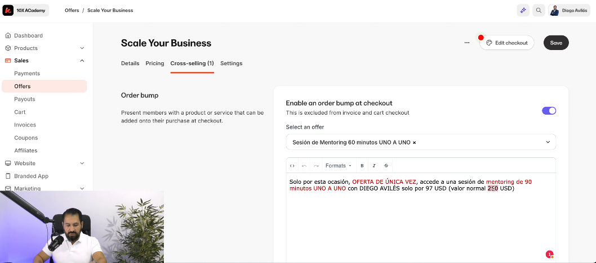This screenshot has height=263, width=596.
Task: Apply strikethrough formatting in editor toolbar
Action: (386, 166)
